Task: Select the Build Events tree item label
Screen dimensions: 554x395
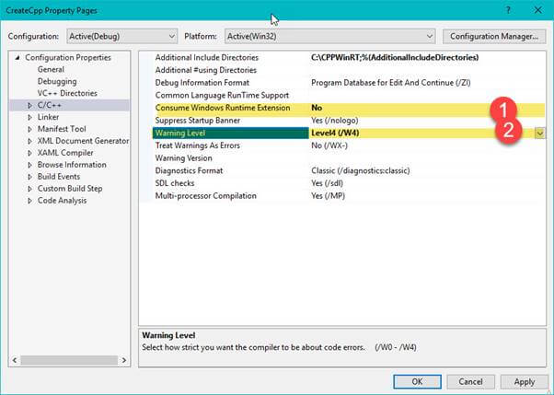Action: click(x=59, y=177)
